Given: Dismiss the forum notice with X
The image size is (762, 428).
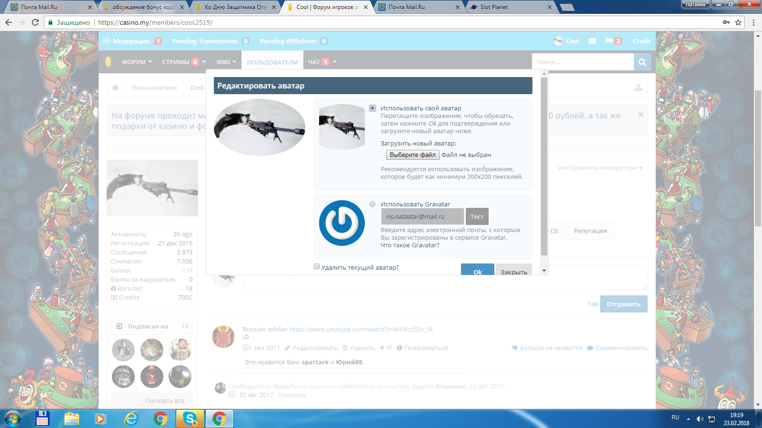Looking at the screenshot, I should (x=641, y=115).
